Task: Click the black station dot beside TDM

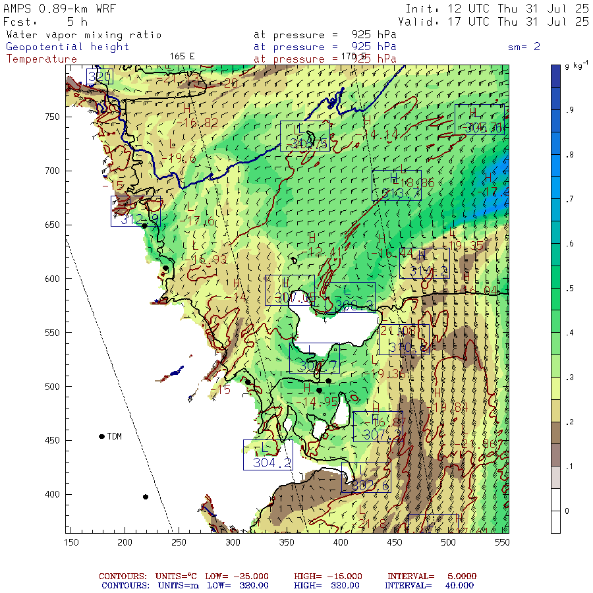Action: [101, 436]
